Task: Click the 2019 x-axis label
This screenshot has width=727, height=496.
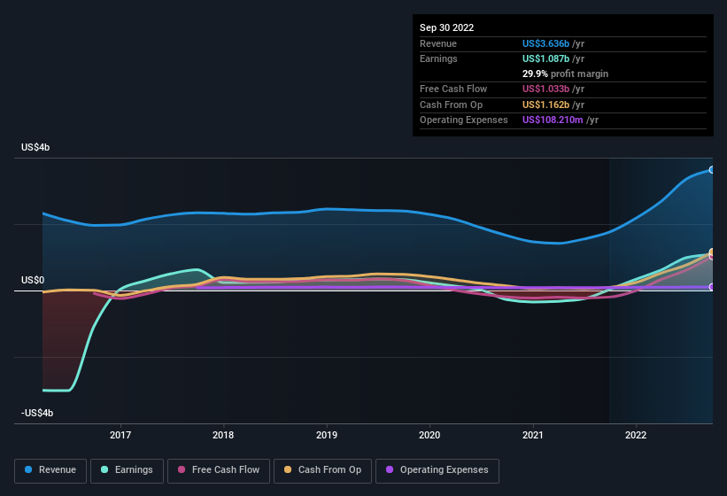Action: pos(327,435)
